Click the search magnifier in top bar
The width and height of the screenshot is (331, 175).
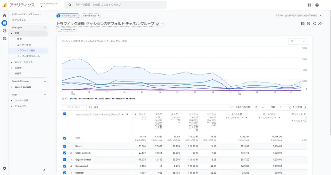pos(70,5)
